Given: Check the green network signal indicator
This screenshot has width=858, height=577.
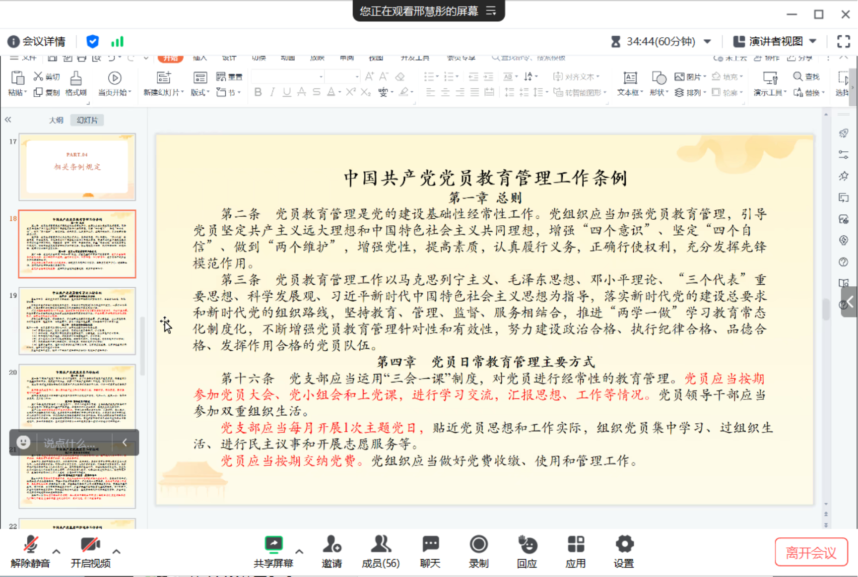Looking at the screenshot, I should pos(117,42).
